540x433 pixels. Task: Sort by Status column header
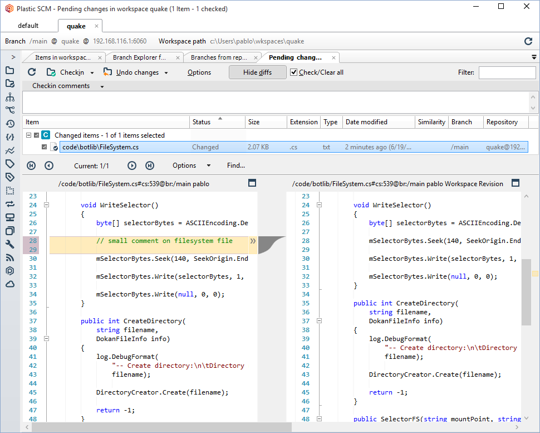217,122
